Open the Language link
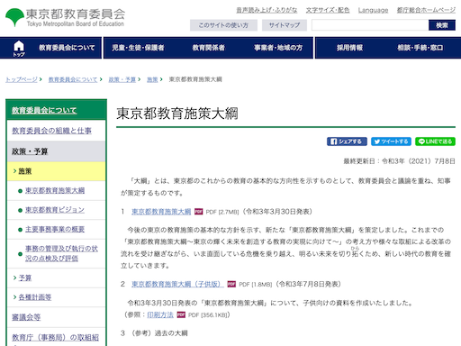This screenshot has width=461, height=346. click(373, 10)
